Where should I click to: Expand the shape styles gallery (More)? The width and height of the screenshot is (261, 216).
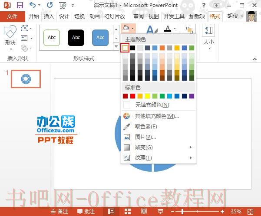[x=116, y=46]
